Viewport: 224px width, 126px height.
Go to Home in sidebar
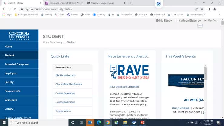tap(19, 46)
